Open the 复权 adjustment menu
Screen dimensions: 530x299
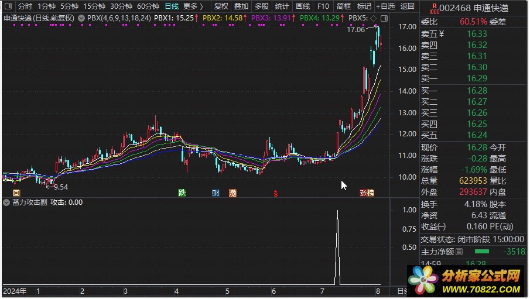(x=221, y=6)
